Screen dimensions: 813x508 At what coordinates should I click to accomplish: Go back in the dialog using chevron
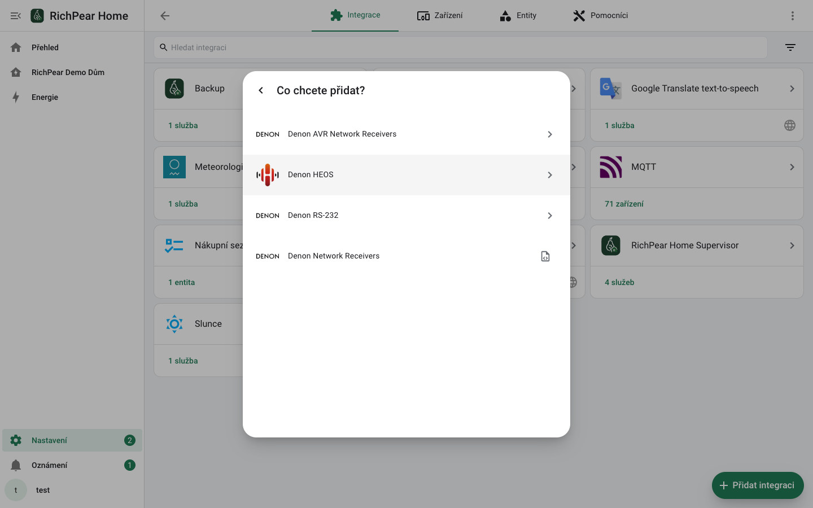(261, 90)
